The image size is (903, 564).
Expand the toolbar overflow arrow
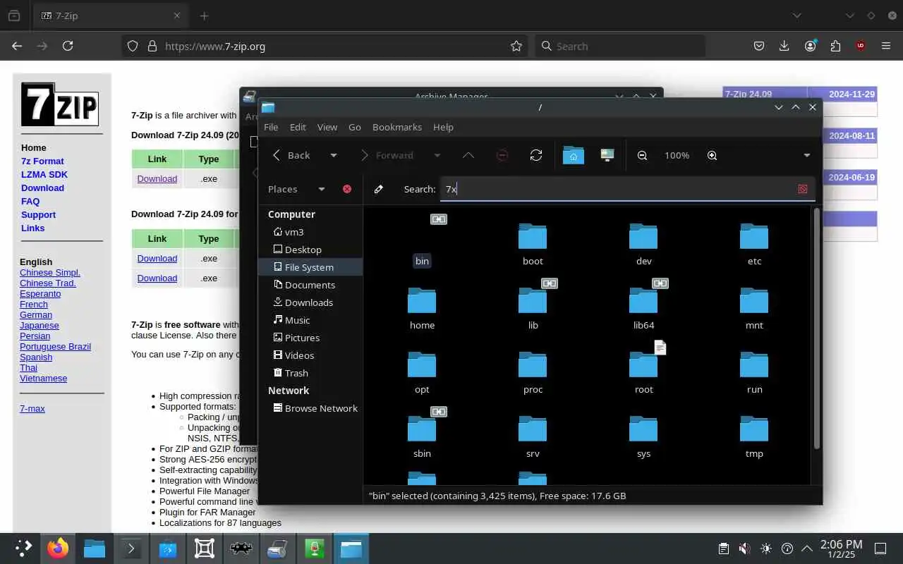[806, 155]
